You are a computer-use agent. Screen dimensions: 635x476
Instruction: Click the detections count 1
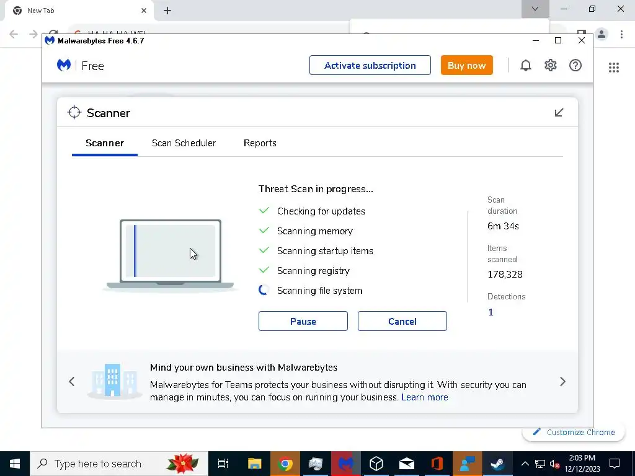491,312
